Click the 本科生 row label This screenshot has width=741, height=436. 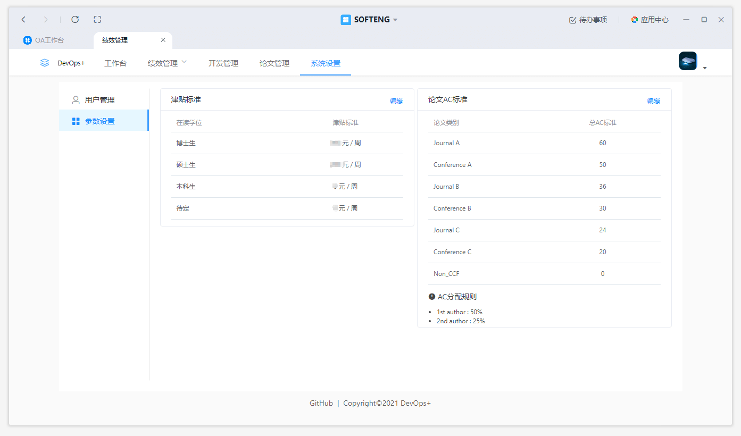186,187
